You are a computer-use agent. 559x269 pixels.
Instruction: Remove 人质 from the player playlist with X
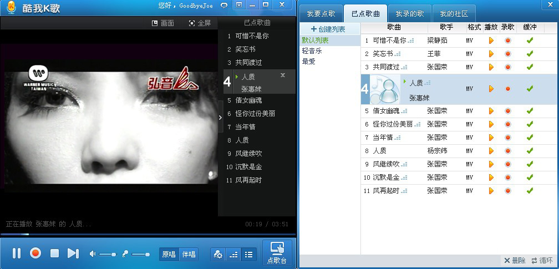[x=283, y=75]
